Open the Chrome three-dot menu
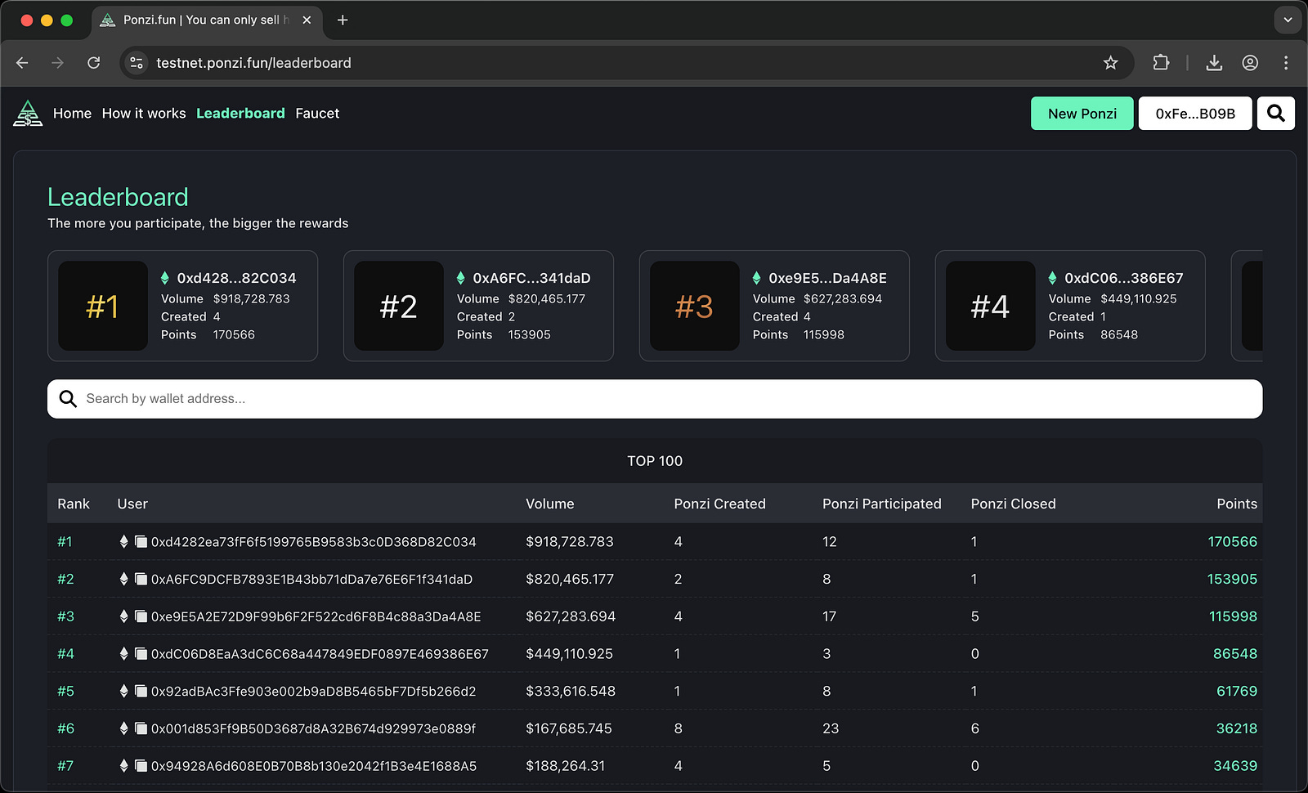Screen dimensions: 1308x793 1286,63
